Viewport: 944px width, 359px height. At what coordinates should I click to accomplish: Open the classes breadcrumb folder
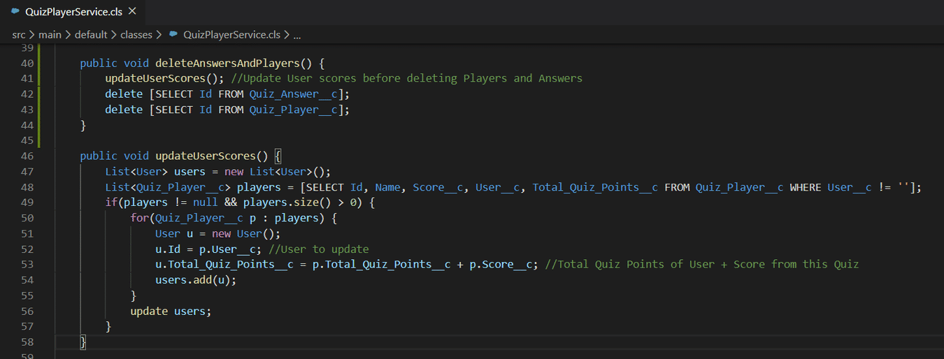pos(136,34)
